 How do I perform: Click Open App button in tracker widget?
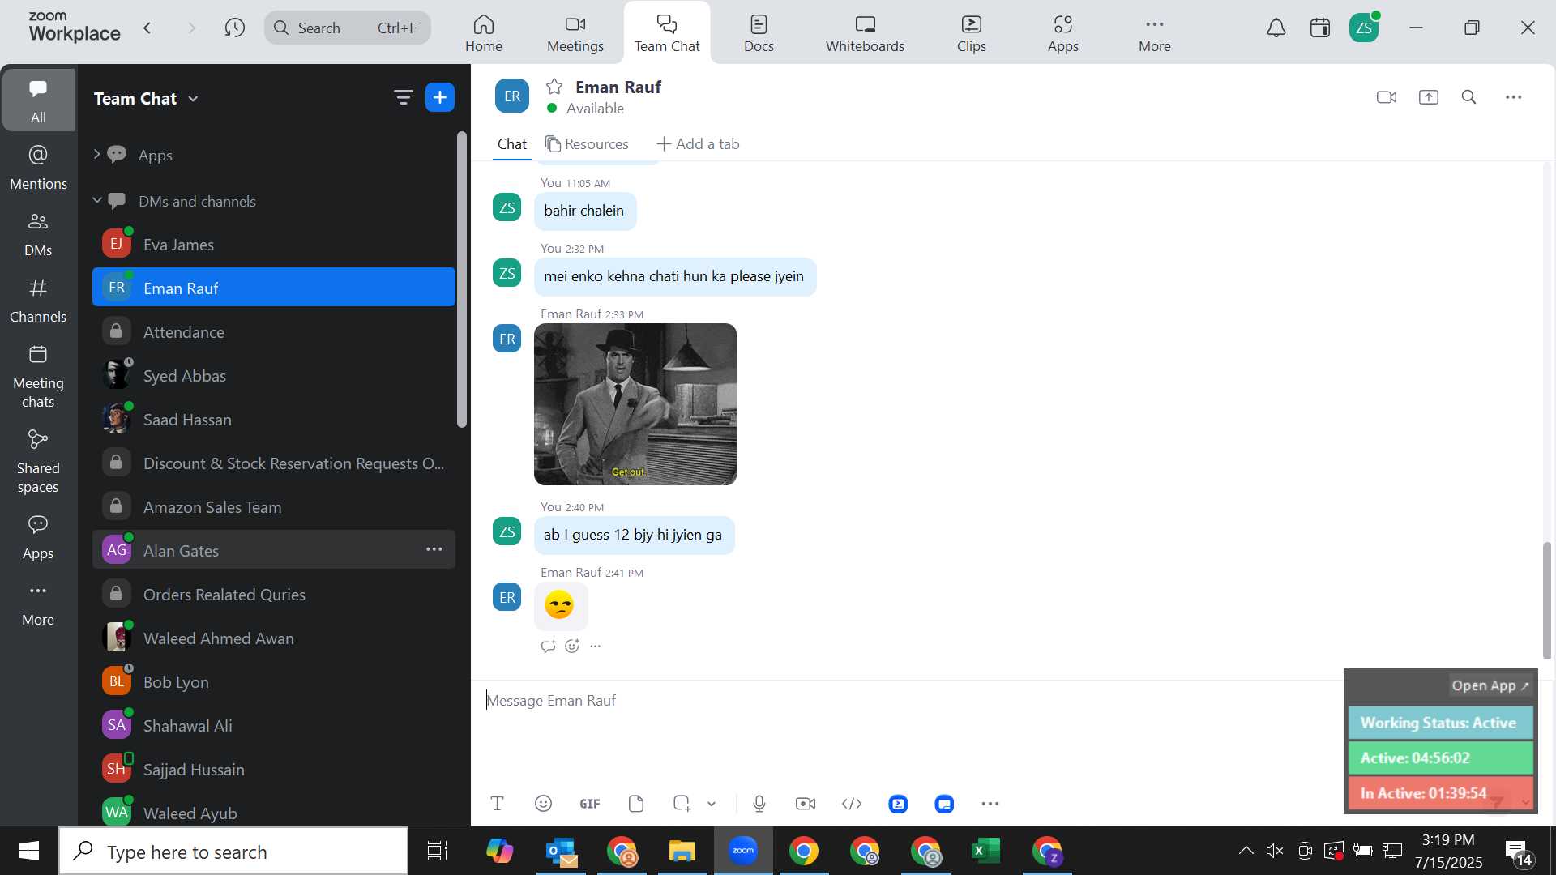pos(1490,685)
